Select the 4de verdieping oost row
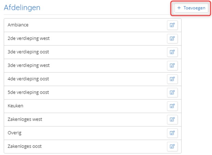Image resolution: width=212 pixels, height=155 pixels. (x=93, y=79)
